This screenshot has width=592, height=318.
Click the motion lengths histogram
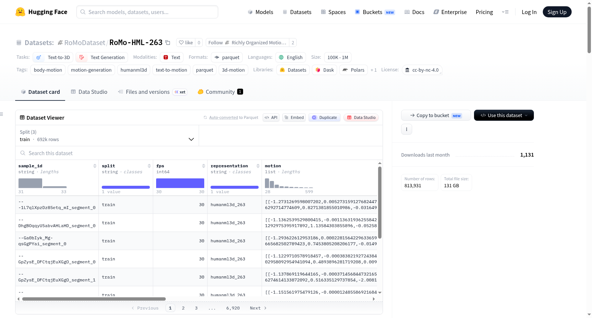point(289,183)
